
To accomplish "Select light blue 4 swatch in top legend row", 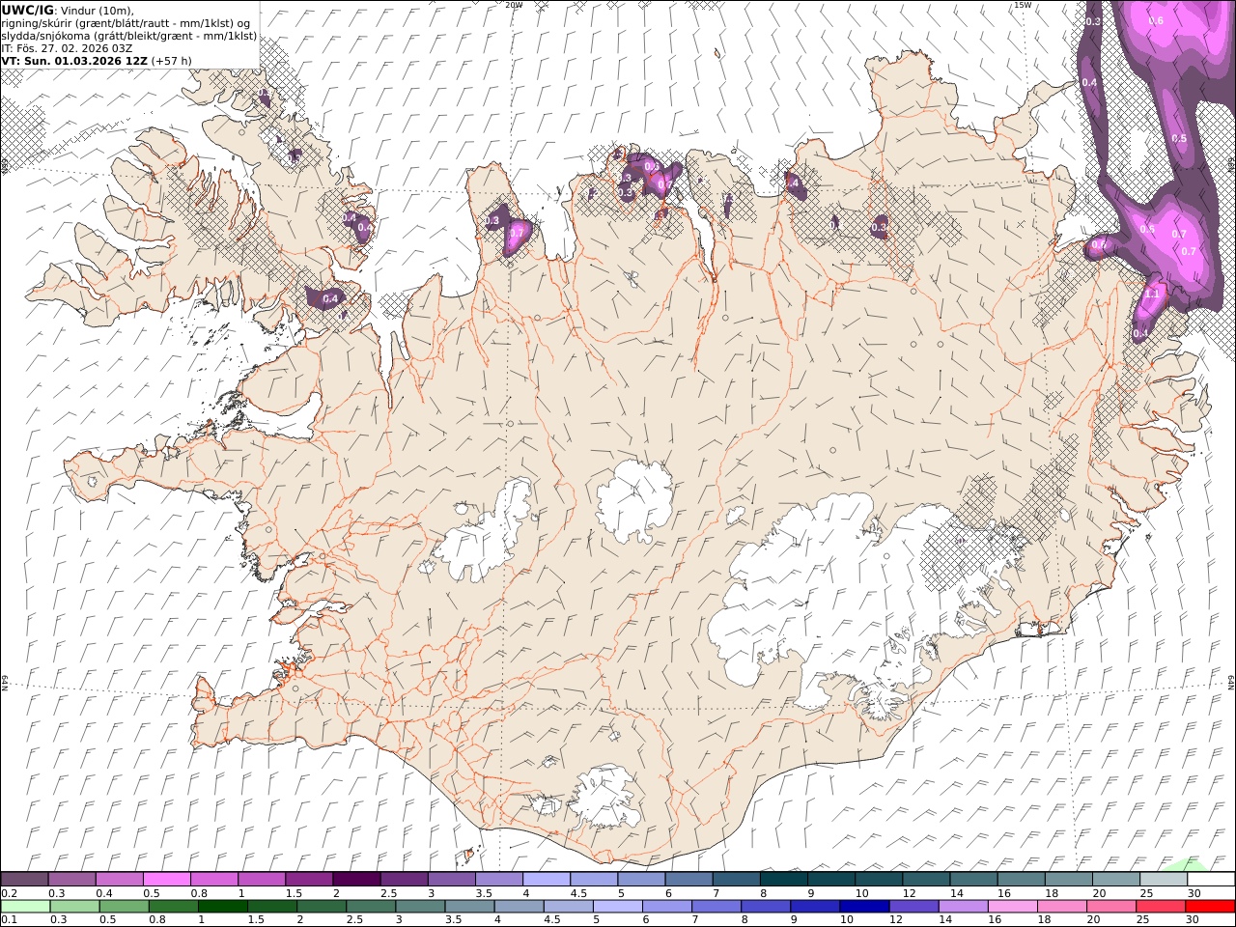I will coord(547,880).
